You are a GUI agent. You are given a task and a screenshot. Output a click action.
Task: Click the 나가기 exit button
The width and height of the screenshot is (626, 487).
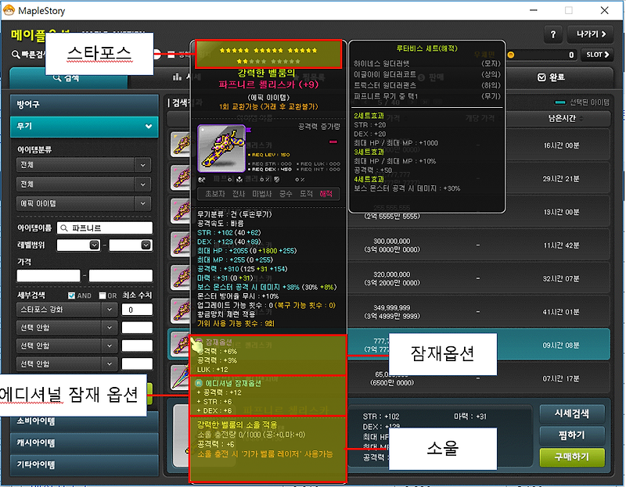click(591, 34)
